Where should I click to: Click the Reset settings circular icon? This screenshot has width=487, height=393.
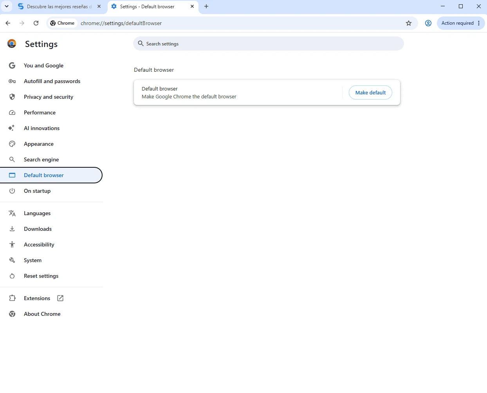click(12, 276)
